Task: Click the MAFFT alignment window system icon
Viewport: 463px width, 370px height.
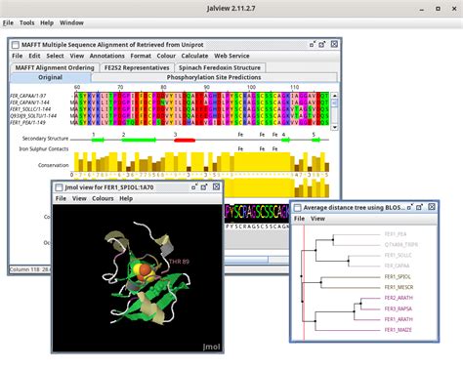Action: (16, 45)
